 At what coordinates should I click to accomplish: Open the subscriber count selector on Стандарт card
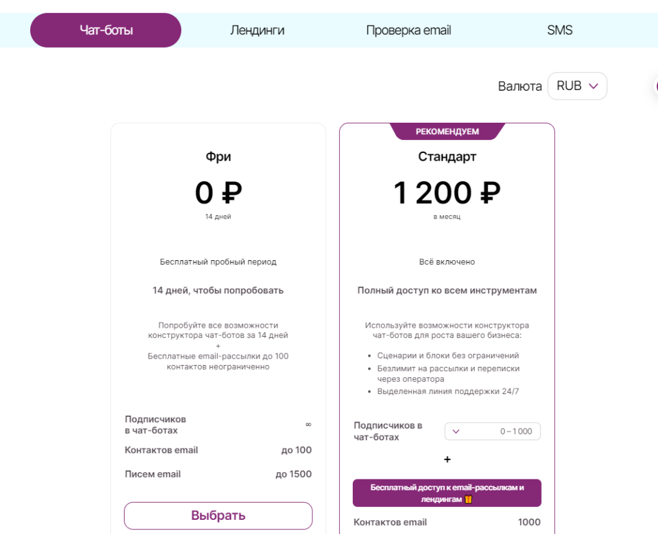coord(492,431)
